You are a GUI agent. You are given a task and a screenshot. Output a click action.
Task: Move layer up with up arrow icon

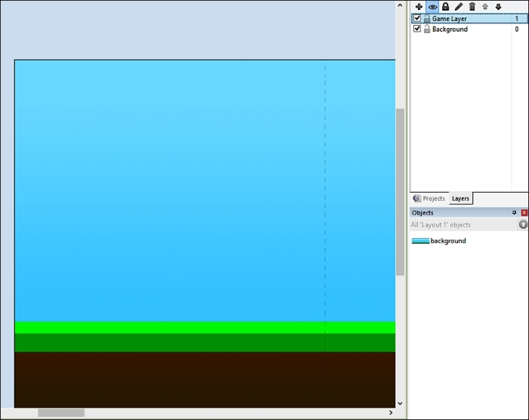pos(485,6)
